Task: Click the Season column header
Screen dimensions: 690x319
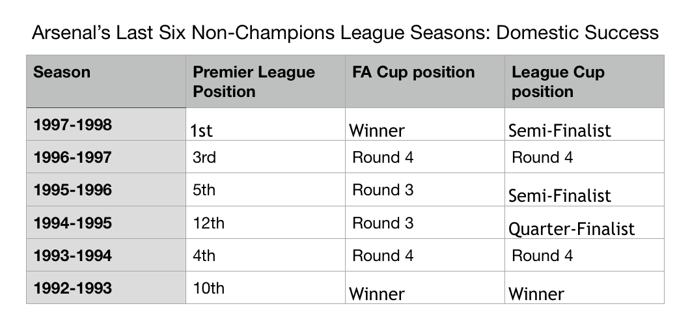Action: click(106, 81)
